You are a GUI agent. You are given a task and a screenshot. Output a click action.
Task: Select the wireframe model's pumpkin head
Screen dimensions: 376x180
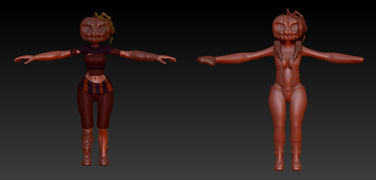click(287, 27)
